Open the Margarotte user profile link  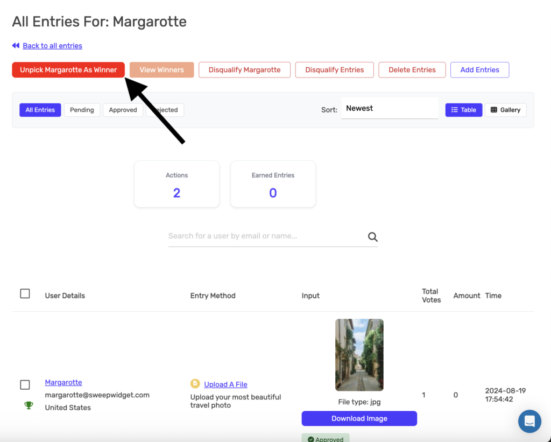pos(63,382)
